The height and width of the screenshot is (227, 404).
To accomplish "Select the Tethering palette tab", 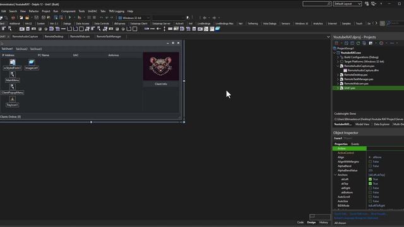I will (x=252, y=23).
